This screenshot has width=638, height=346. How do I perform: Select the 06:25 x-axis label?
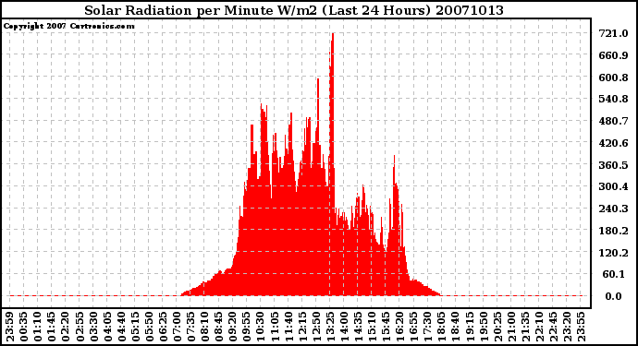pos(163,327)
